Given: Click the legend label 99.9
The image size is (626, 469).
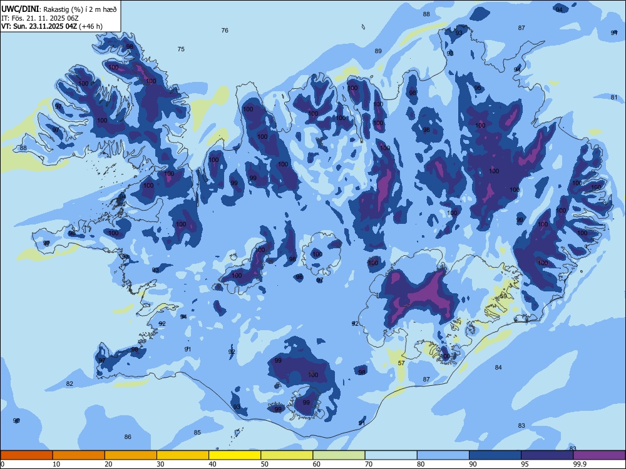Looking at the screenshot, I should coord(580,464).
